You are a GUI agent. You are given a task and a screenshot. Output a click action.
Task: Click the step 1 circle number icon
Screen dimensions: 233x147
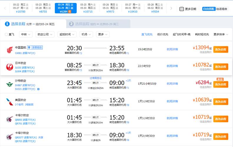point(7,24)
